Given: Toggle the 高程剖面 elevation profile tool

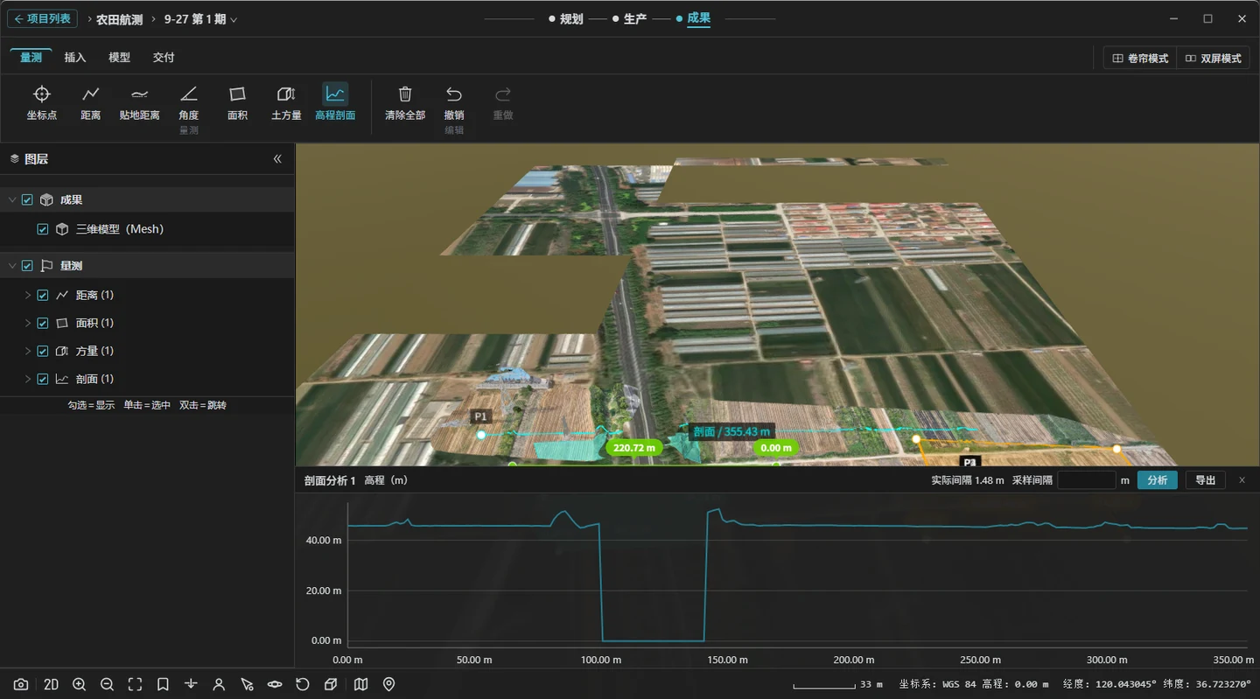Looking at the screenshot, I should (335, 102).
